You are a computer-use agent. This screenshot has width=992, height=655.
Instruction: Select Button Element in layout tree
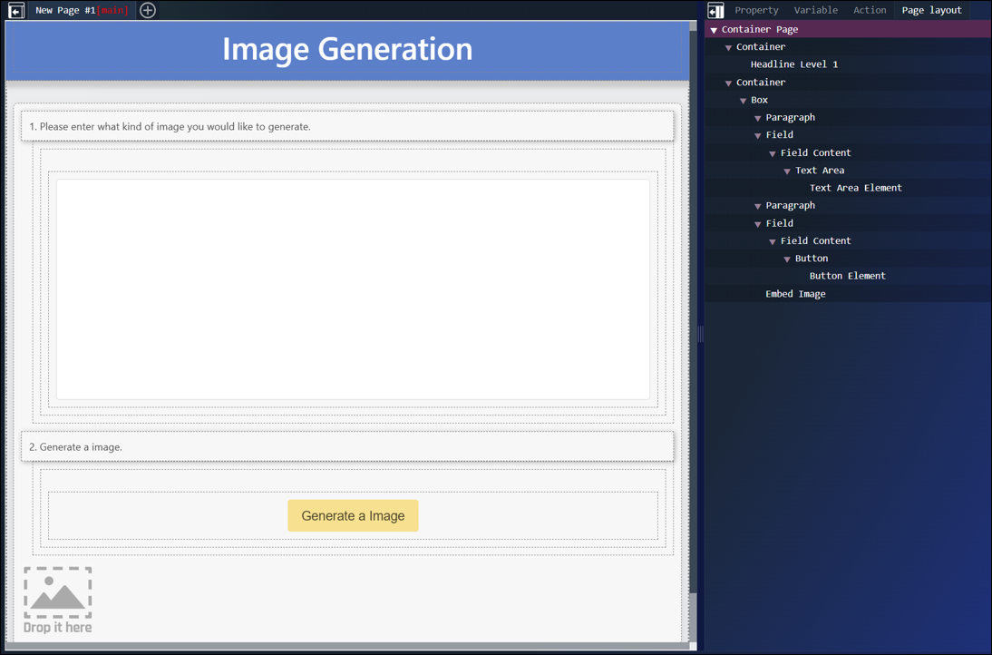tap(847, 276)
